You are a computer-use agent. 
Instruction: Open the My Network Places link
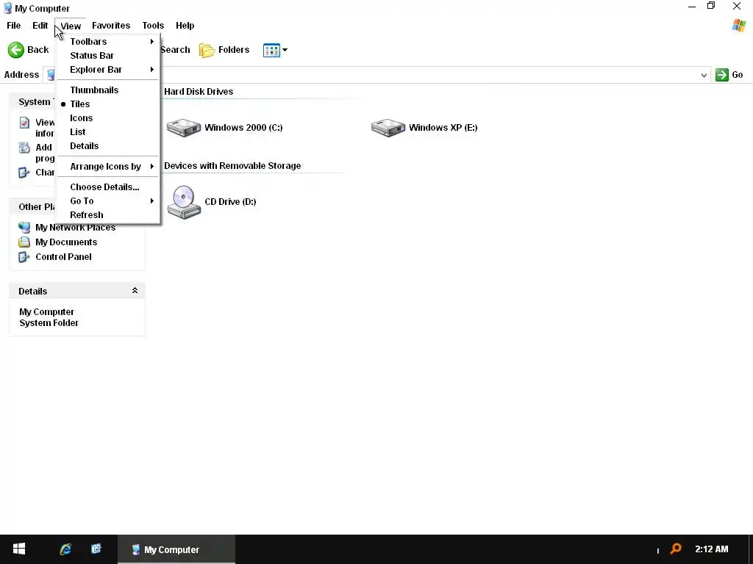[76, 228]
